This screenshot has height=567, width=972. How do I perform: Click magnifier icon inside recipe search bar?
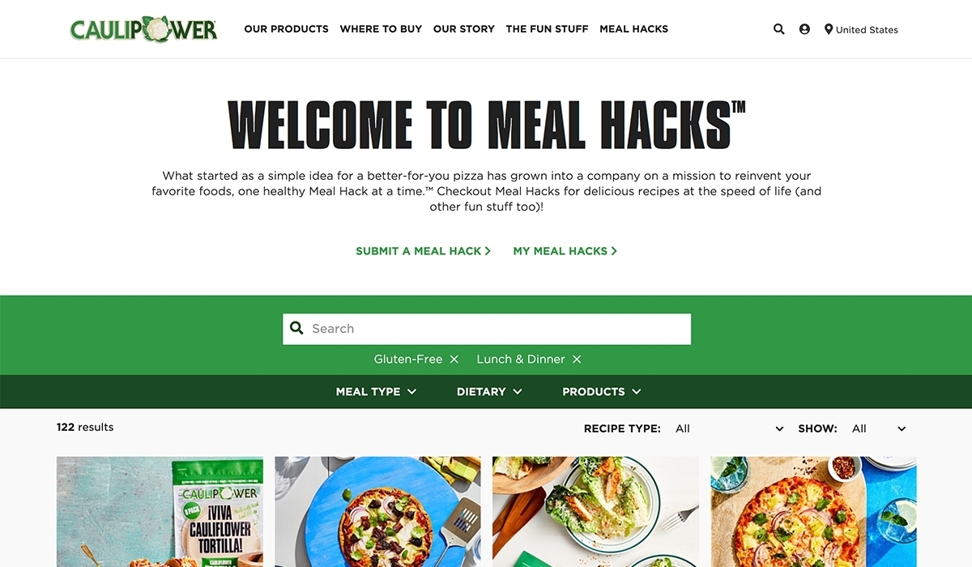[x=296, y=328]
